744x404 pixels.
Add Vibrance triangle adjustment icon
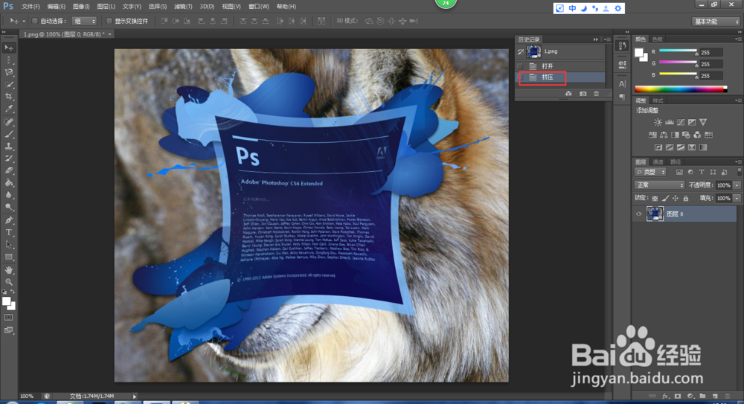pyautogui.click(x=703, y=123)
